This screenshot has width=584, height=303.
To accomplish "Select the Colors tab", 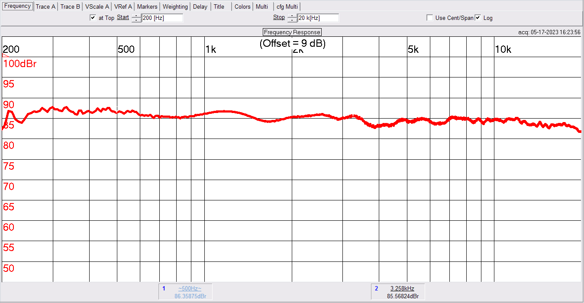I will (x=242, y=6).
